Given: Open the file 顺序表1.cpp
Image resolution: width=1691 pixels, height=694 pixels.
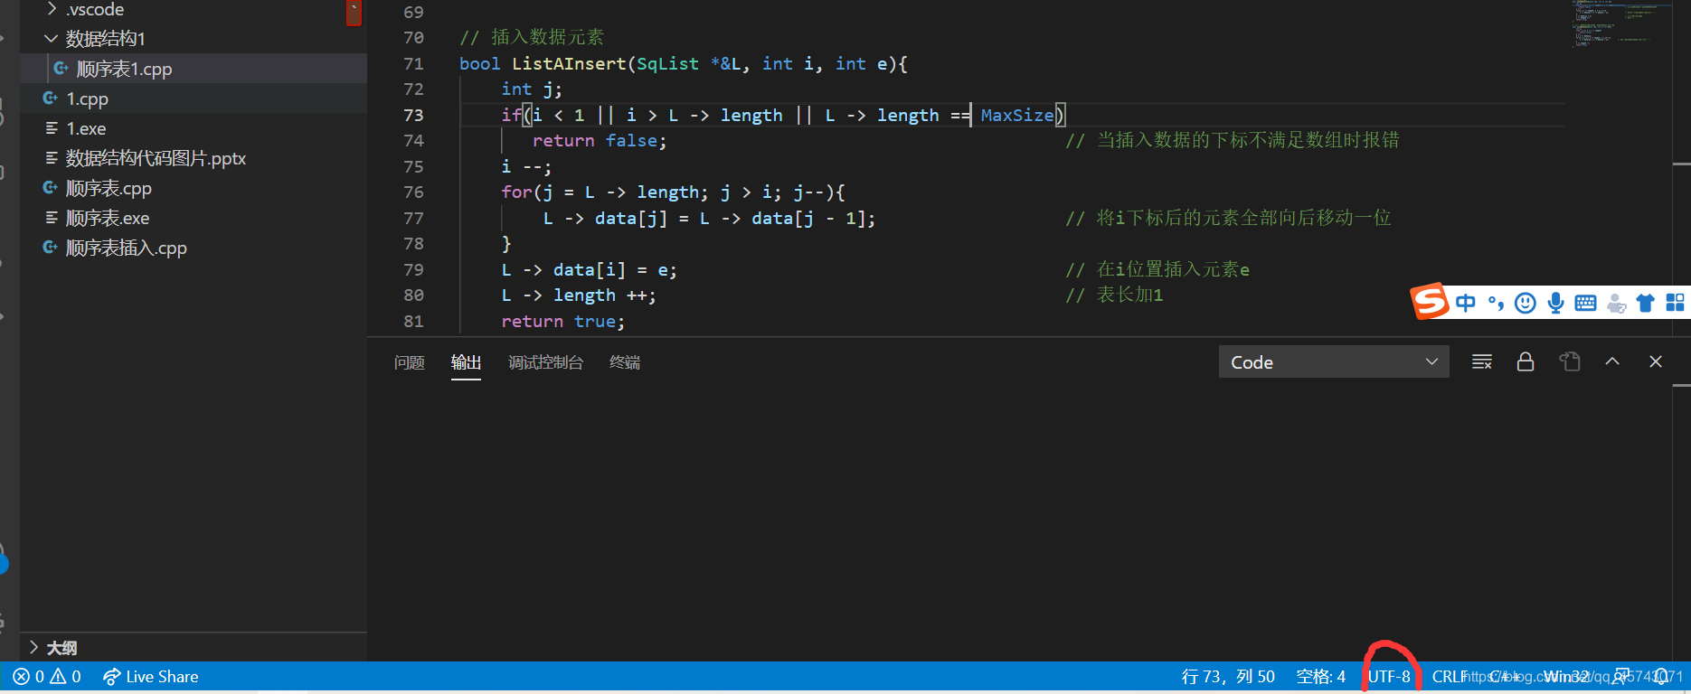Looking at the screenshot, I should (x=124, y=69).
